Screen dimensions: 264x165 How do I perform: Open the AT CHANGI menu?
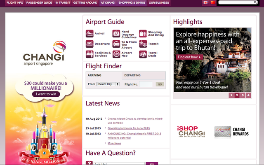108,3
